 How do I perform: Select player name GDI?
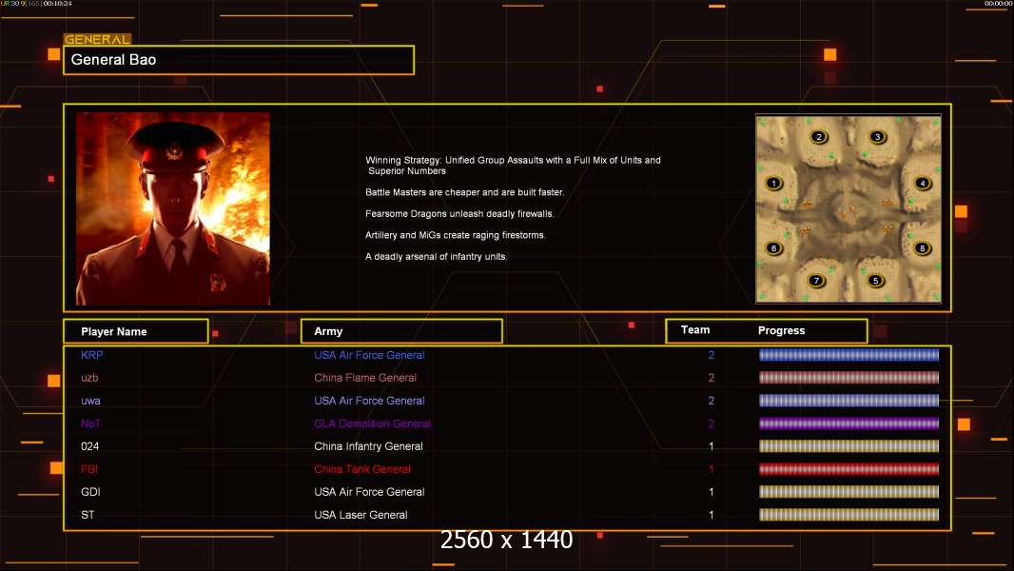(x=90, y=492)
